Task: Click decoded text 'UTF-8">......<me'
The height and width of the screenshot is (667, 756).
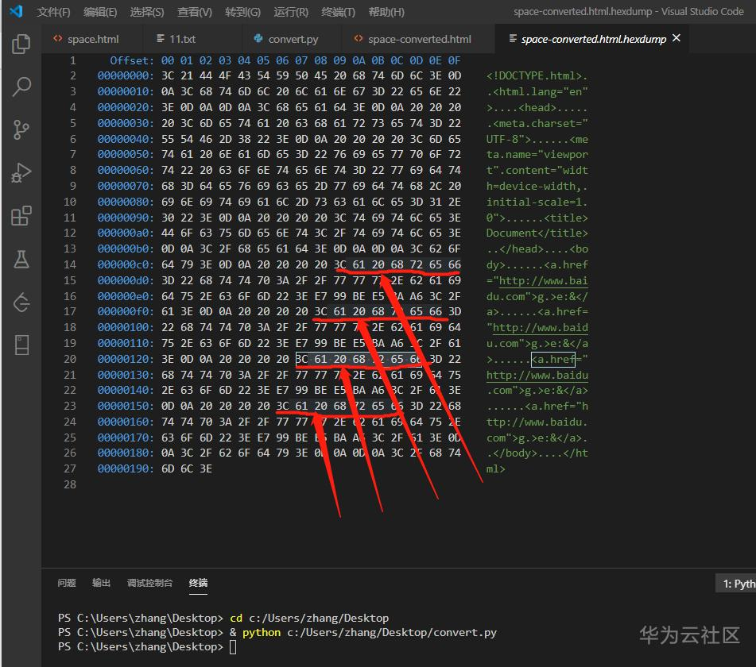Action: pos(537,139)
